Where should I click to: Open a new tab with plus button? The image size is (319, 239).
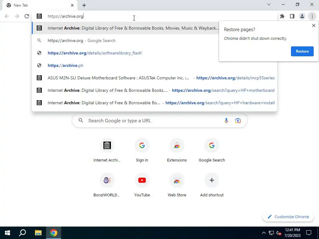(x=84, y=5)
